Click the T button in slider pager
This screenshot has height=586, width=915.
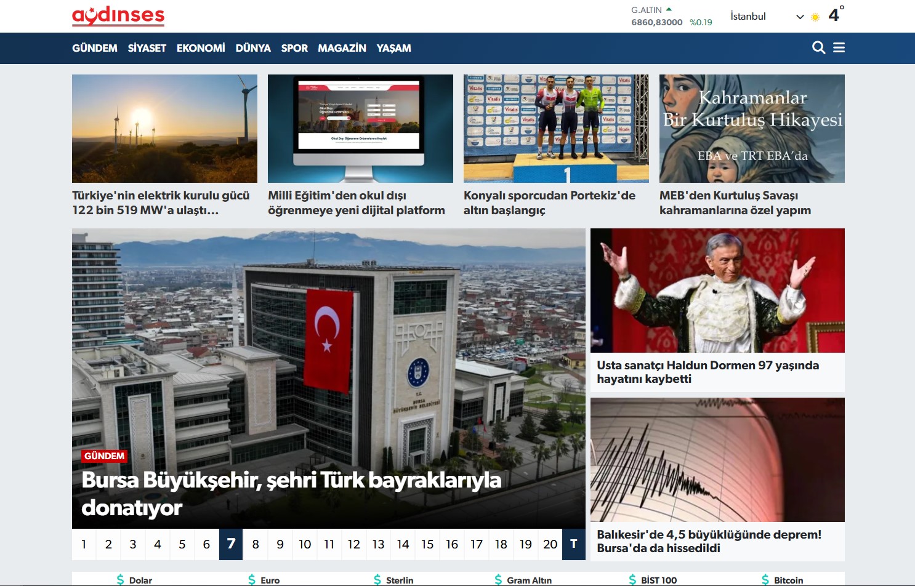tap(573, 544)
